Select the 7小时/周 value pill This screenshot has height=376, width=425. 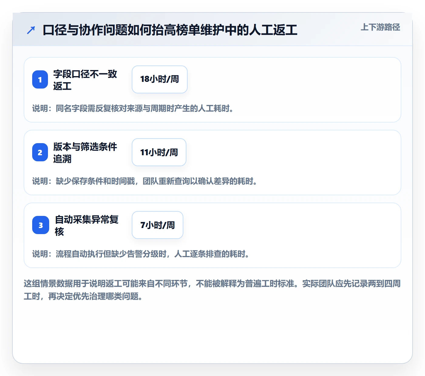pos(158,225)
